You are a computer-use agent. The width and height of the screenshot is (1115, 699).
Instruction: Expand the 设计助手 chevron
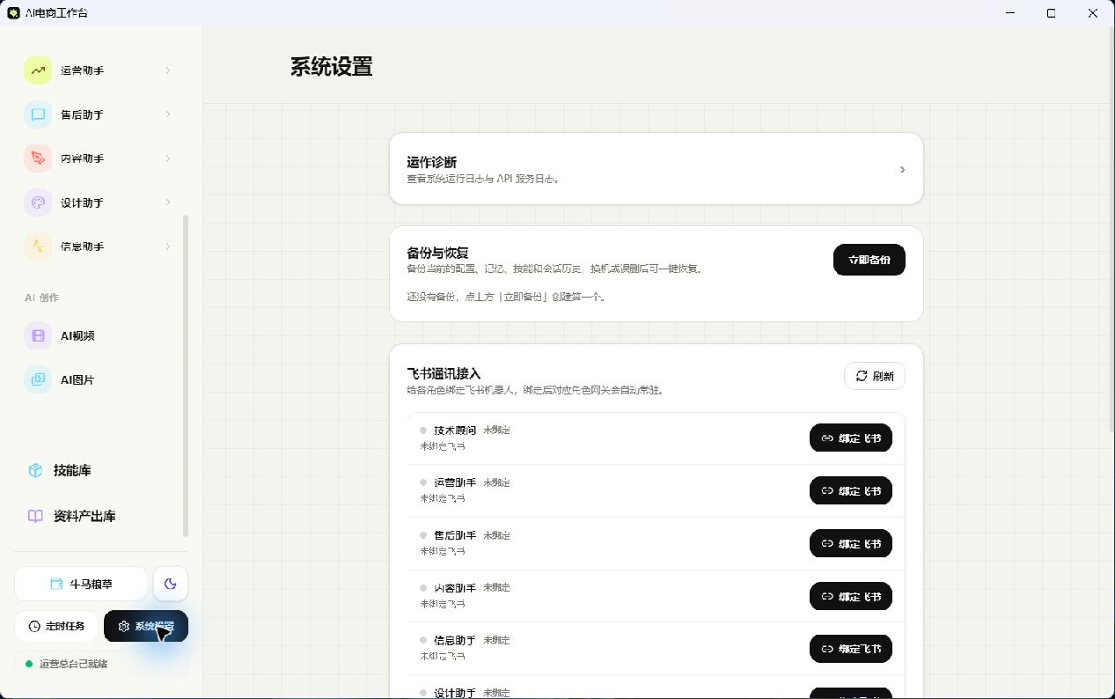(x=168, y=202)
